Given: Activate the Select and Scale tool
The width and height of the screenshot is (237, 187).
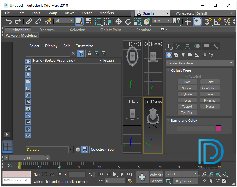Looking at the screenshot, I should (137, 21).
